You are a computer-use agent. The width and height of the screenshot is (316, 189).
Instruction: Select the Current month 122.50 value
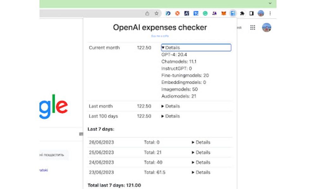pyautogui.click(x=144, y=48)
